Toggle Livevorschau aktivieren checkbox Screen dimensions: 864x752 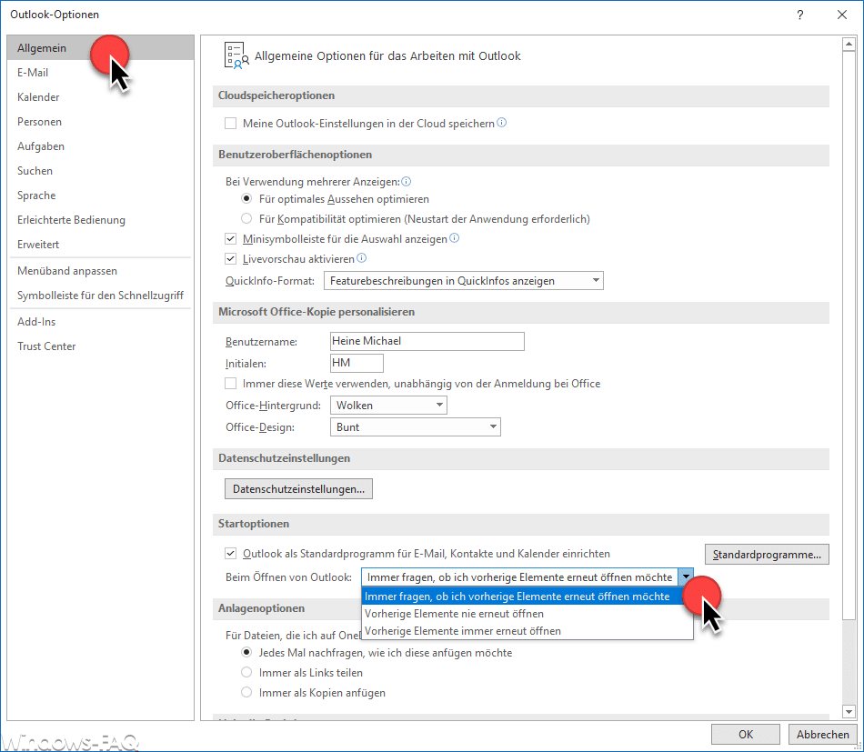pyautogui.click(x=230, y=259)
